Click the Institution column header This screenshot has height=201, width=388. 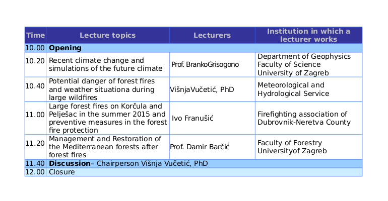[308, 35]
